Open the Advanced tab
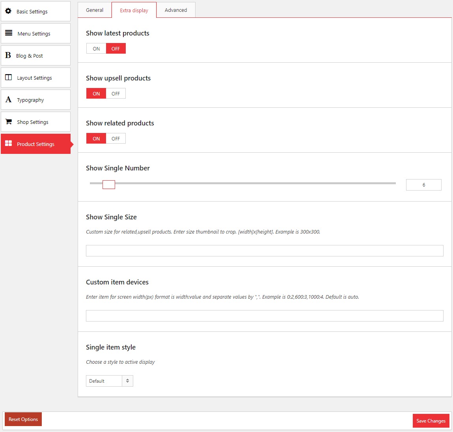This screenshot has height=432, width=453. pos(176,10)
